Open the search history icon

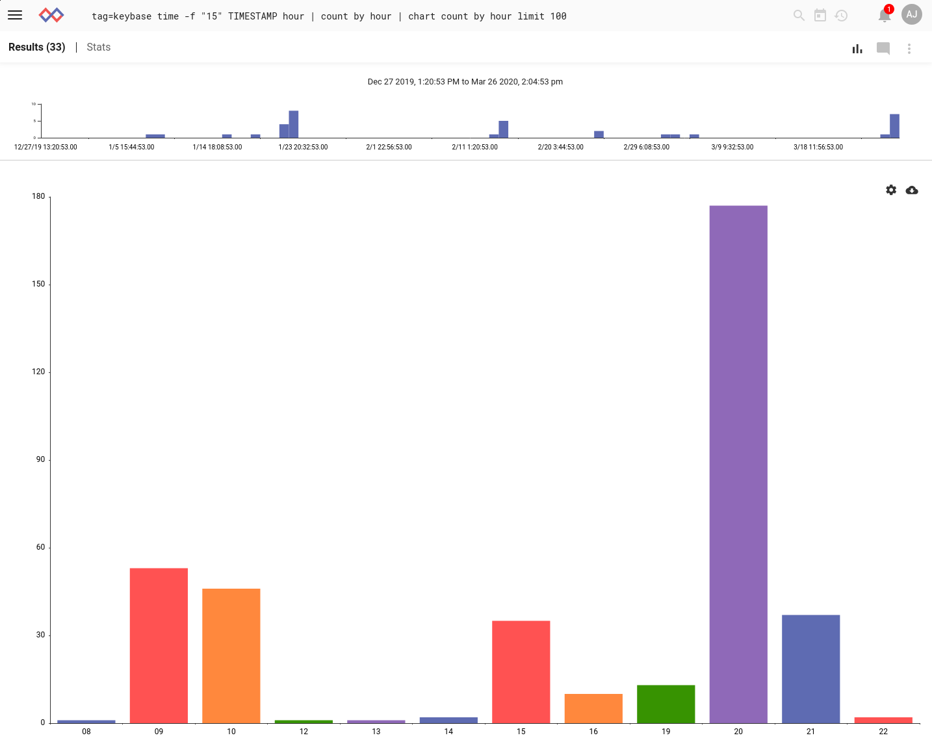point(841,15)
